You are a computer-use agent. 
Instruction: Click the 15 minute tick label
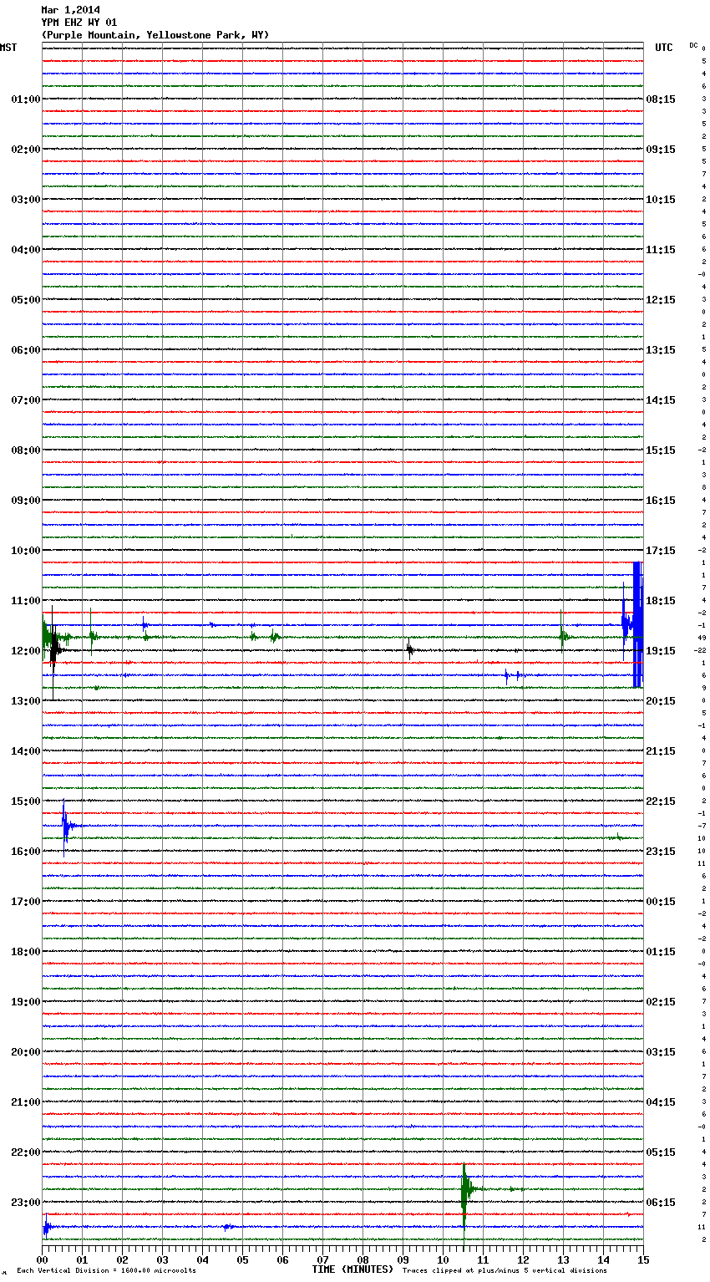click(x=642, y=1259)
